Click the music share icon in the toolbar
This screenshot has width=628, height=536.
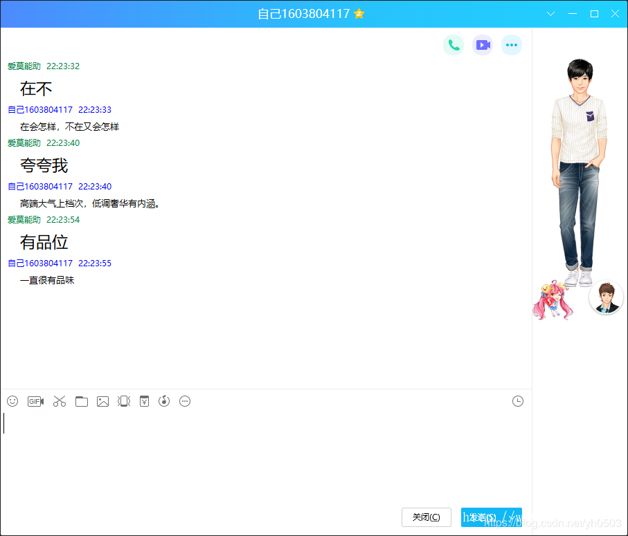click(164, 401)
